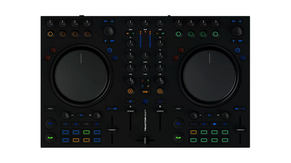Click channel B green right FX assign arrow
291x163 pixels.
click(x=163, y=34)
